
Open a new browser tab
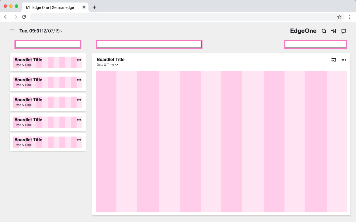pyautogui.click(x=95, y=7)
